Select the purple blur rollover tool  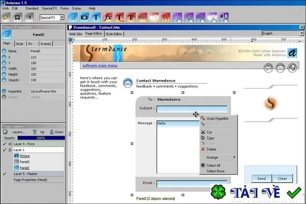(200, 17)
